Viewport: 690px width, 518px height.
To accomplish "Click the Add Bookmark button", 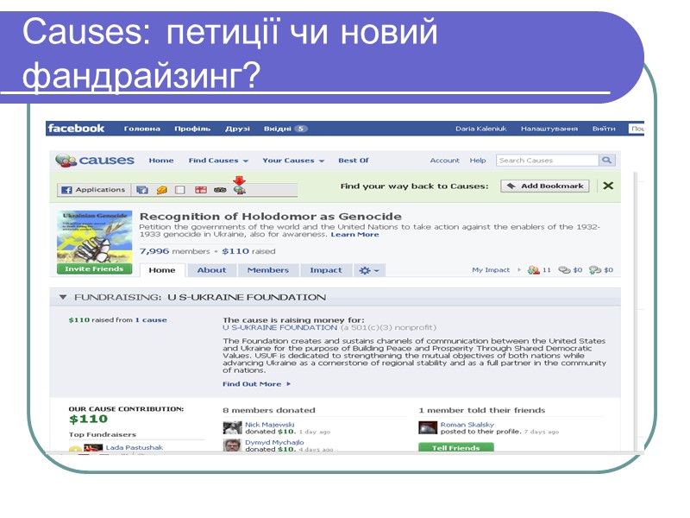I will [x=545, y=186].
